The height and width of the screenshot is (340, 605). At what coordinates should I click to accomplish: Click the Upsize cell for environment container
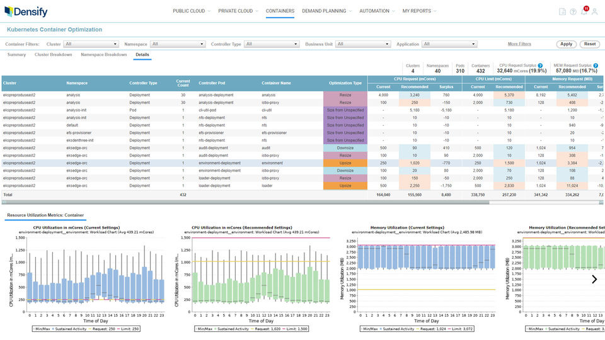click(345, 162)
